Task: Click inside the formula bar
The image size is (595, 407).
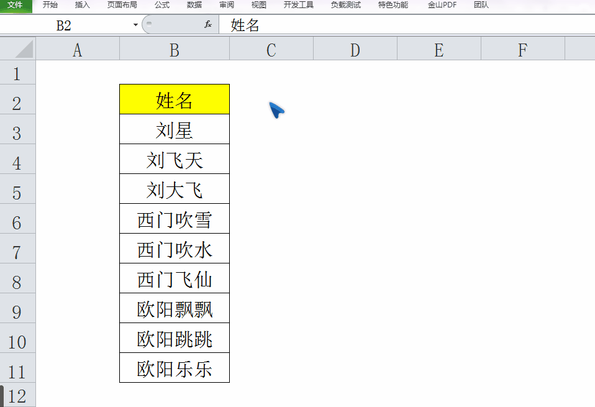Action: pyautogui.click(x=311, y=25)
